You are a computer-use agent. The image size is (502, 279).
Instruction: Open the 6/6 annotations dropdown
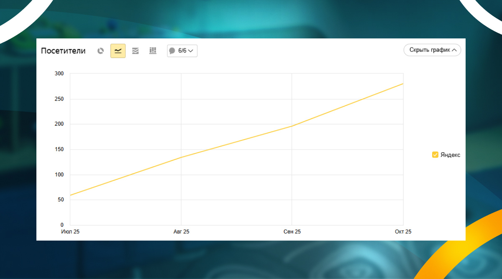[182, 51]
